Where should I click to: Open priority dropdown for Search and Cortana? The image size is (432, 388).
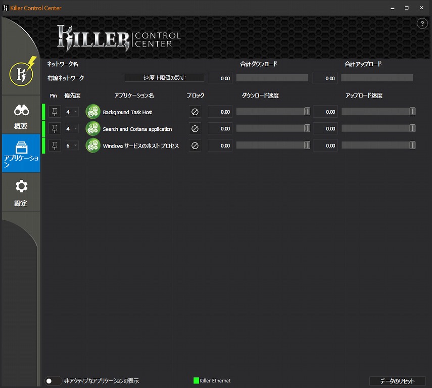72,129
